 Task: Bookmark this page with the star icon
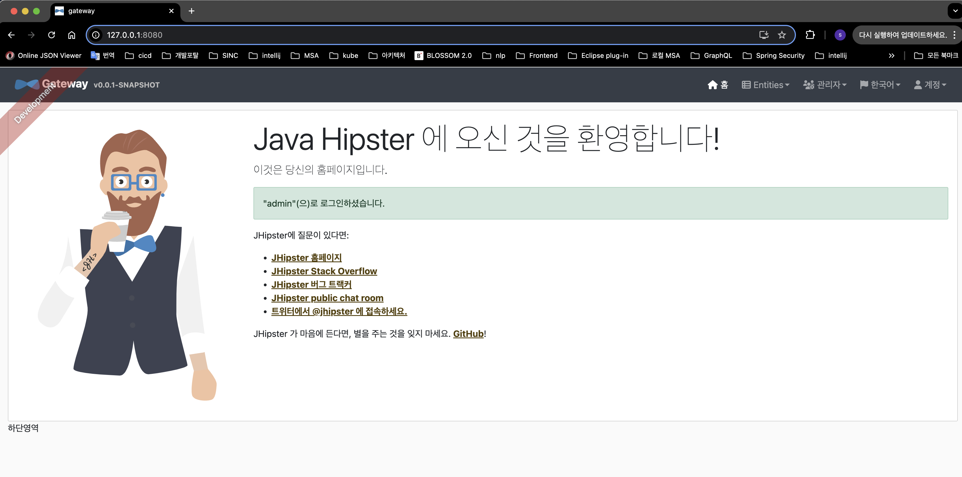[x=782, y=35]
